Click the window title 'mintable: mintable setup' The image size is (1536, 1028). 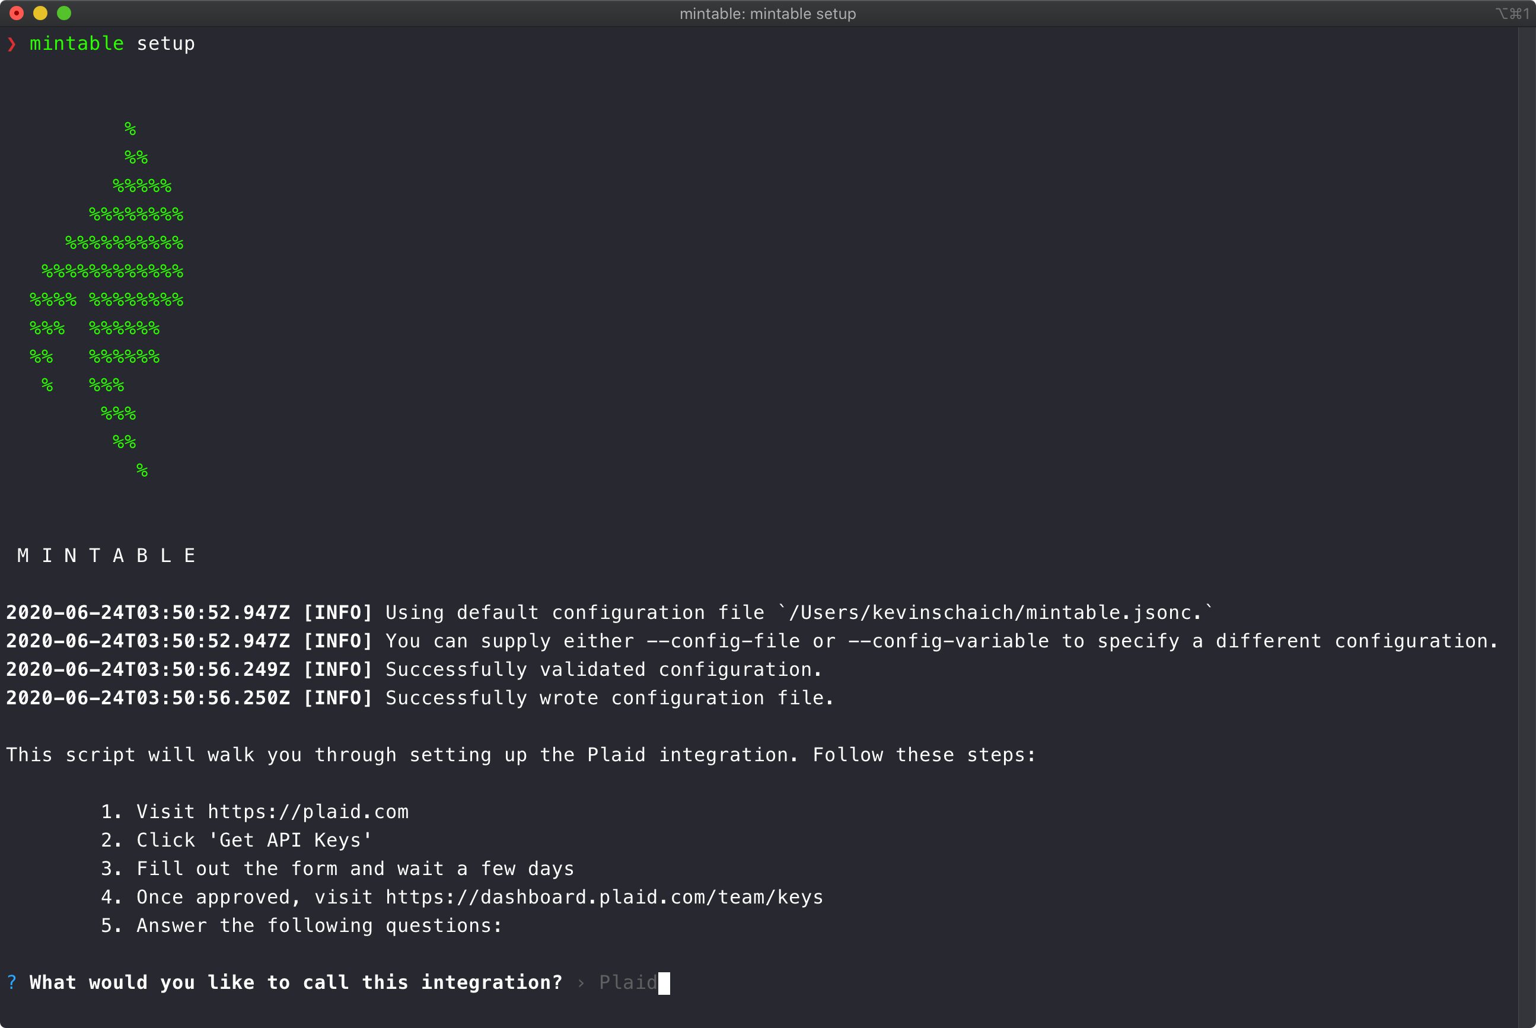(767, 14)
